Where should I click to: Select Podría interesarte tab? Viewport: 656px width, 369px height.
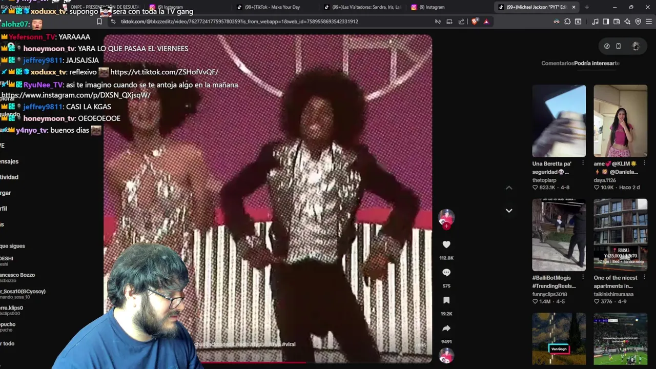(597, 63)
